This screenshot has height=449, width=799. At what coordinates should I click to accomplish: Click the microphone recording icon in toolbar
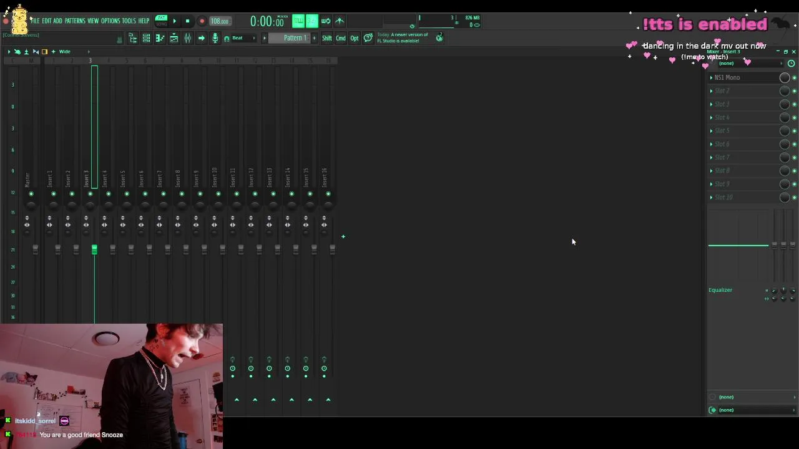coord(215,39)
